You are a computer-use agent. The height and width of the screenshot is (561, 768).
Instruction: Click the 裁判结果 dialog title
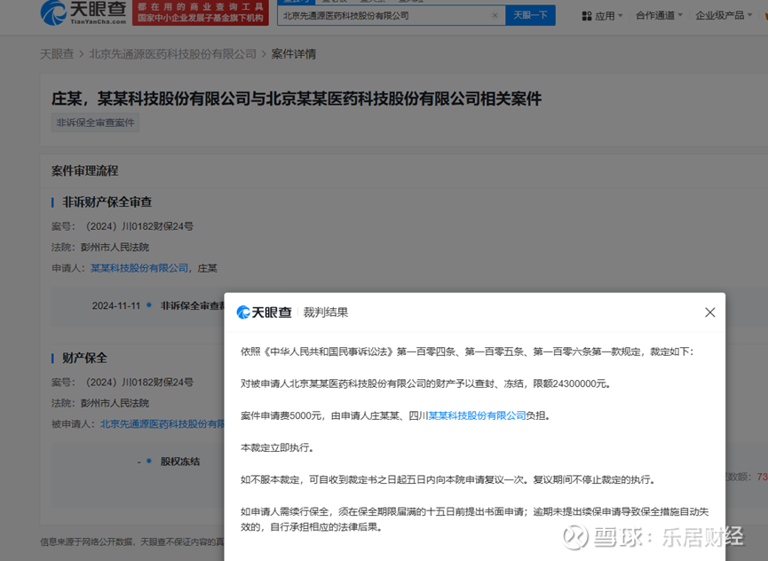(x=326, y=312)
